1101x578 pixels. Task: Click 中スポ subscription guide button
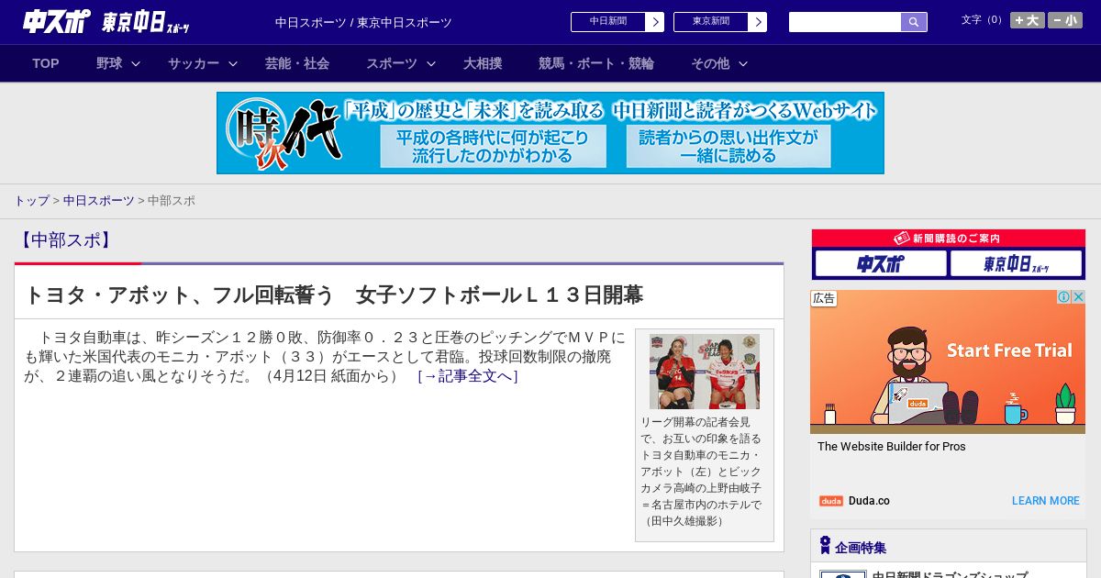(881, 264)
